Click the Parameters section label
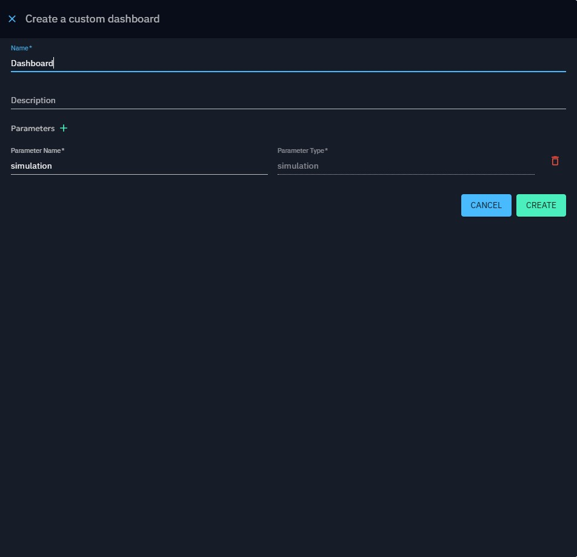This screenshot has width=577, height=557. (x=33, y=128)
